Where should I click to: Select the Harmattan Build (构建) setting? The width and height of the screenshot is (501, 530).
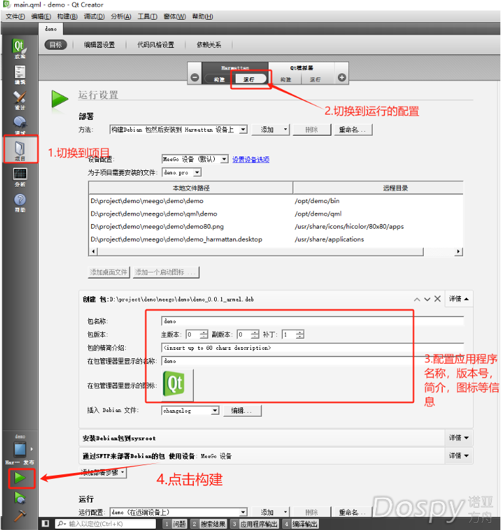(x=219, y=79)
